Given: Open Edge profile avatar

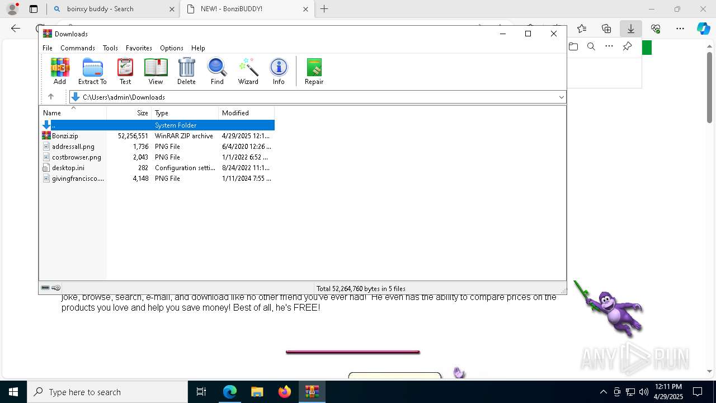Looking at the screenshot, I should (x=12, y=9).
